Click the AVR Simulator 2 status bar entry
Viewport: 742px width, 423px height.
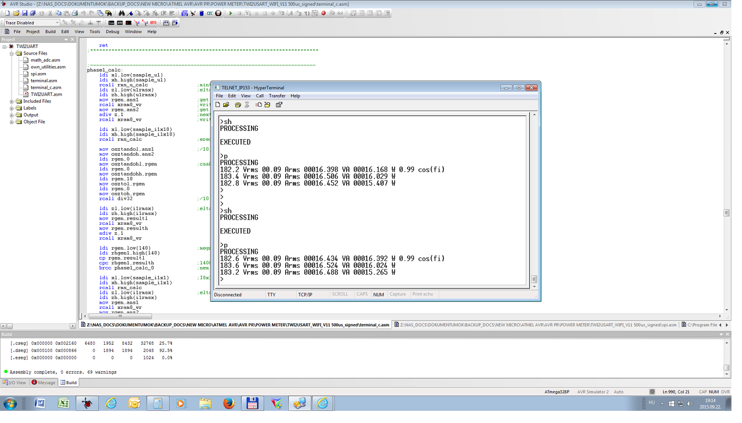click(592, 392)
